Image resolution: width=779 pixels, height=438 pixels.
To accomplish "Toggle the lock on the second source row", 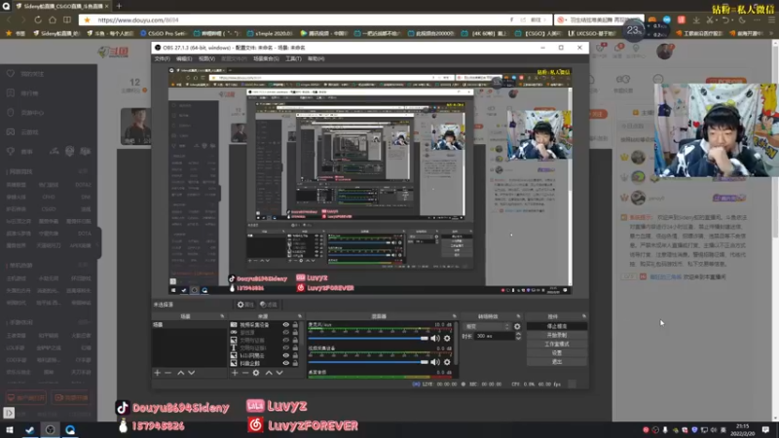I will point(295,333).
